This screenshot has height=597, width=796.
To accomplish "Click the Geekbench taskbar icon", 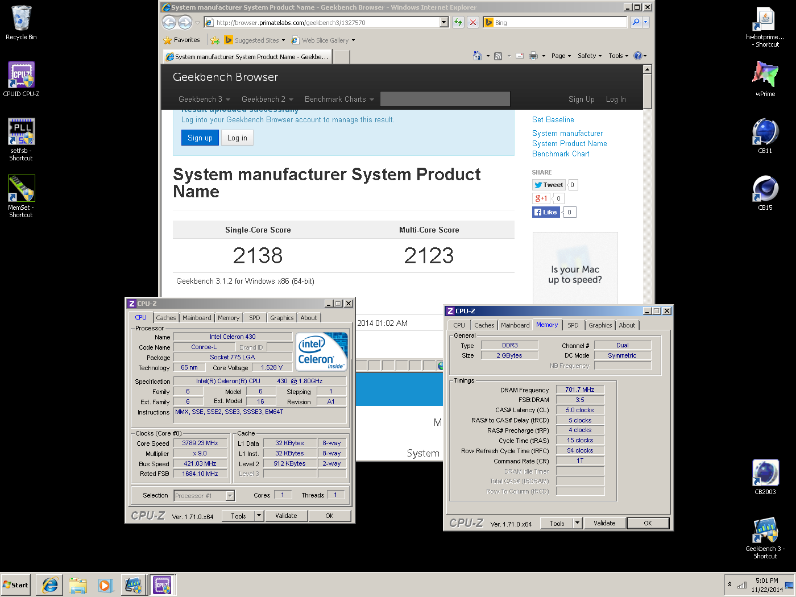I will coord(134,584).
